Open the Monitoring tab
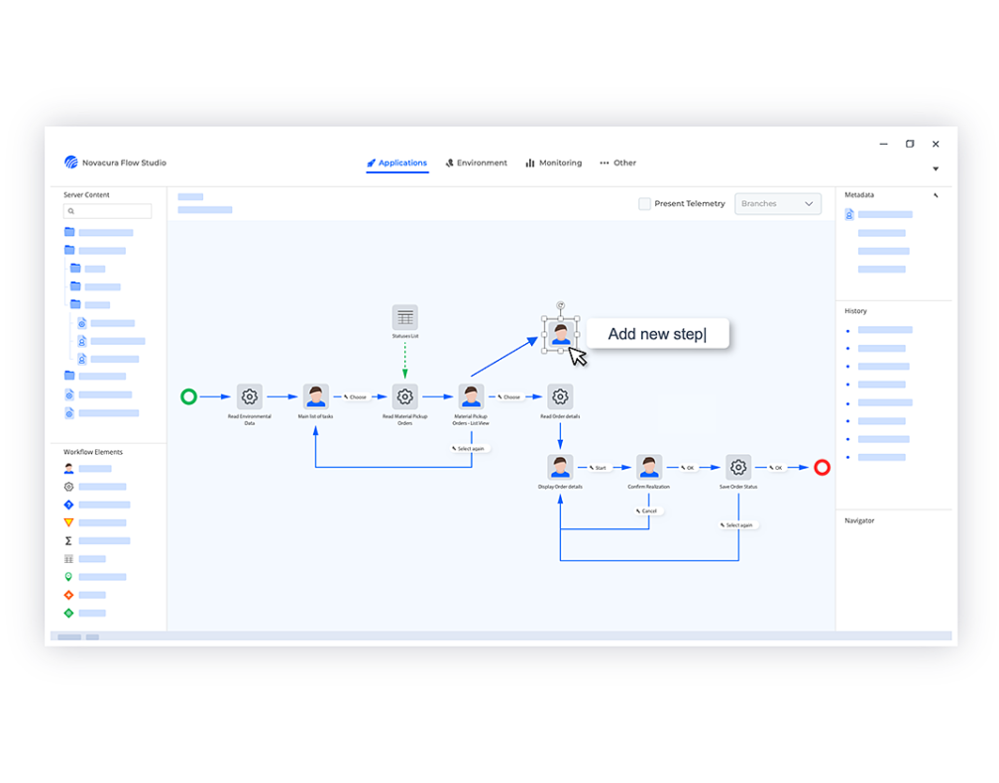The height and width of the screenshot is (783, 999). 554,164
